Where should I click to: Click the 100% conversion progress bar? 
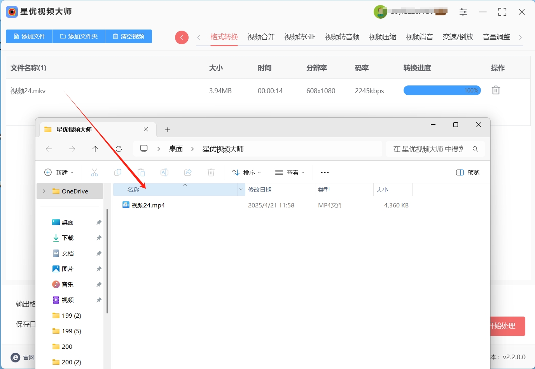tap(442, 91)
